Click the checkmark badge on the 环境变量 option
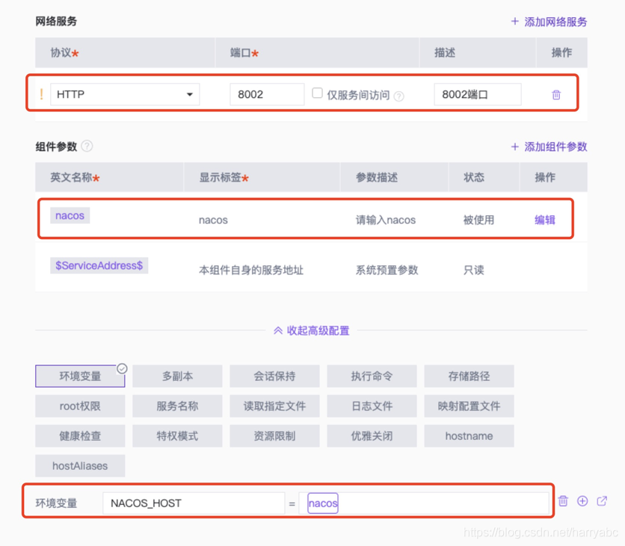Viewport: 625px width, 546px height. point(122,367)
